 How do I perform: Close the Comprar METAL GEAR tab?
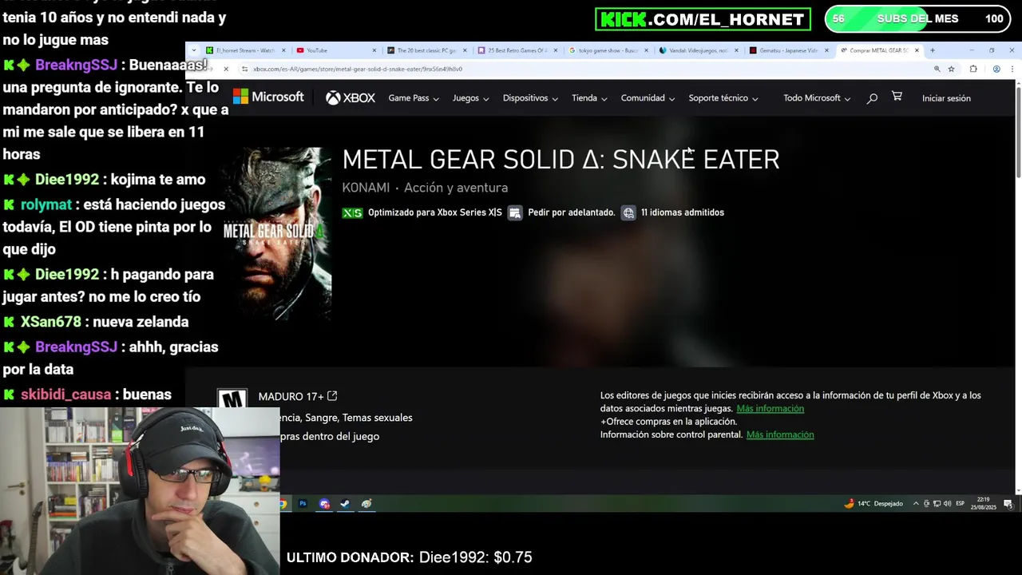click(x=917, y=50)
